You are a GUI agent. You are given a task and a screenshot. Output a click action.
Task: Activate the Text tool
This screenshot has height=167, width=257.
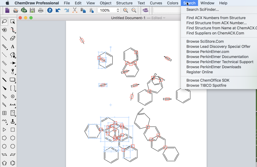12,46
